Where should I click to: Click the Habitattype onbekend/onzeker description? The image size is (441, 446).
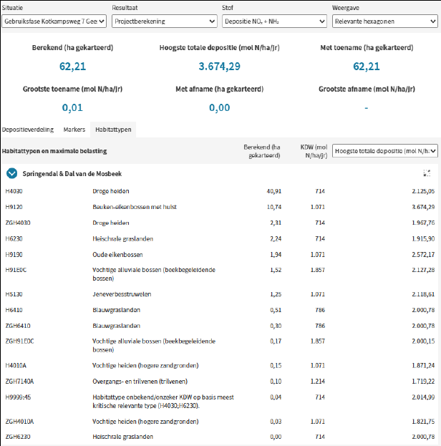[163, 402]
